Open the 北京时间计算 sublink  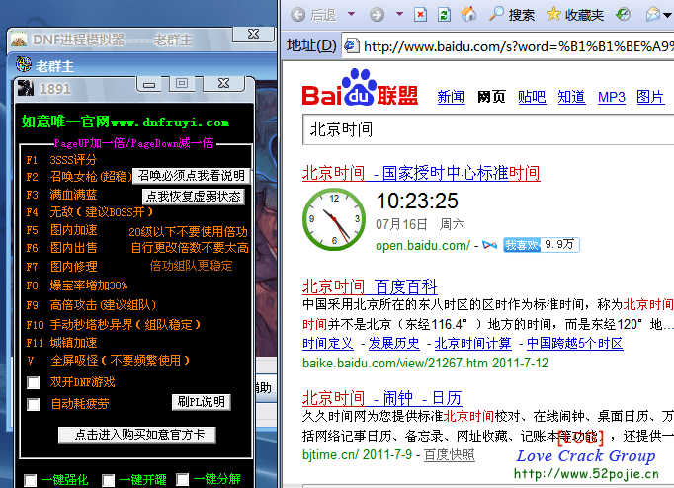tap(472, 343)
